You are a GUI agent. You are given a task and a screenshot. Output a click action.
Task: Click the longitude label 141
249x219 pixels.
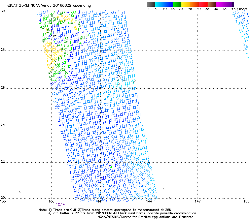pos(100,201)
